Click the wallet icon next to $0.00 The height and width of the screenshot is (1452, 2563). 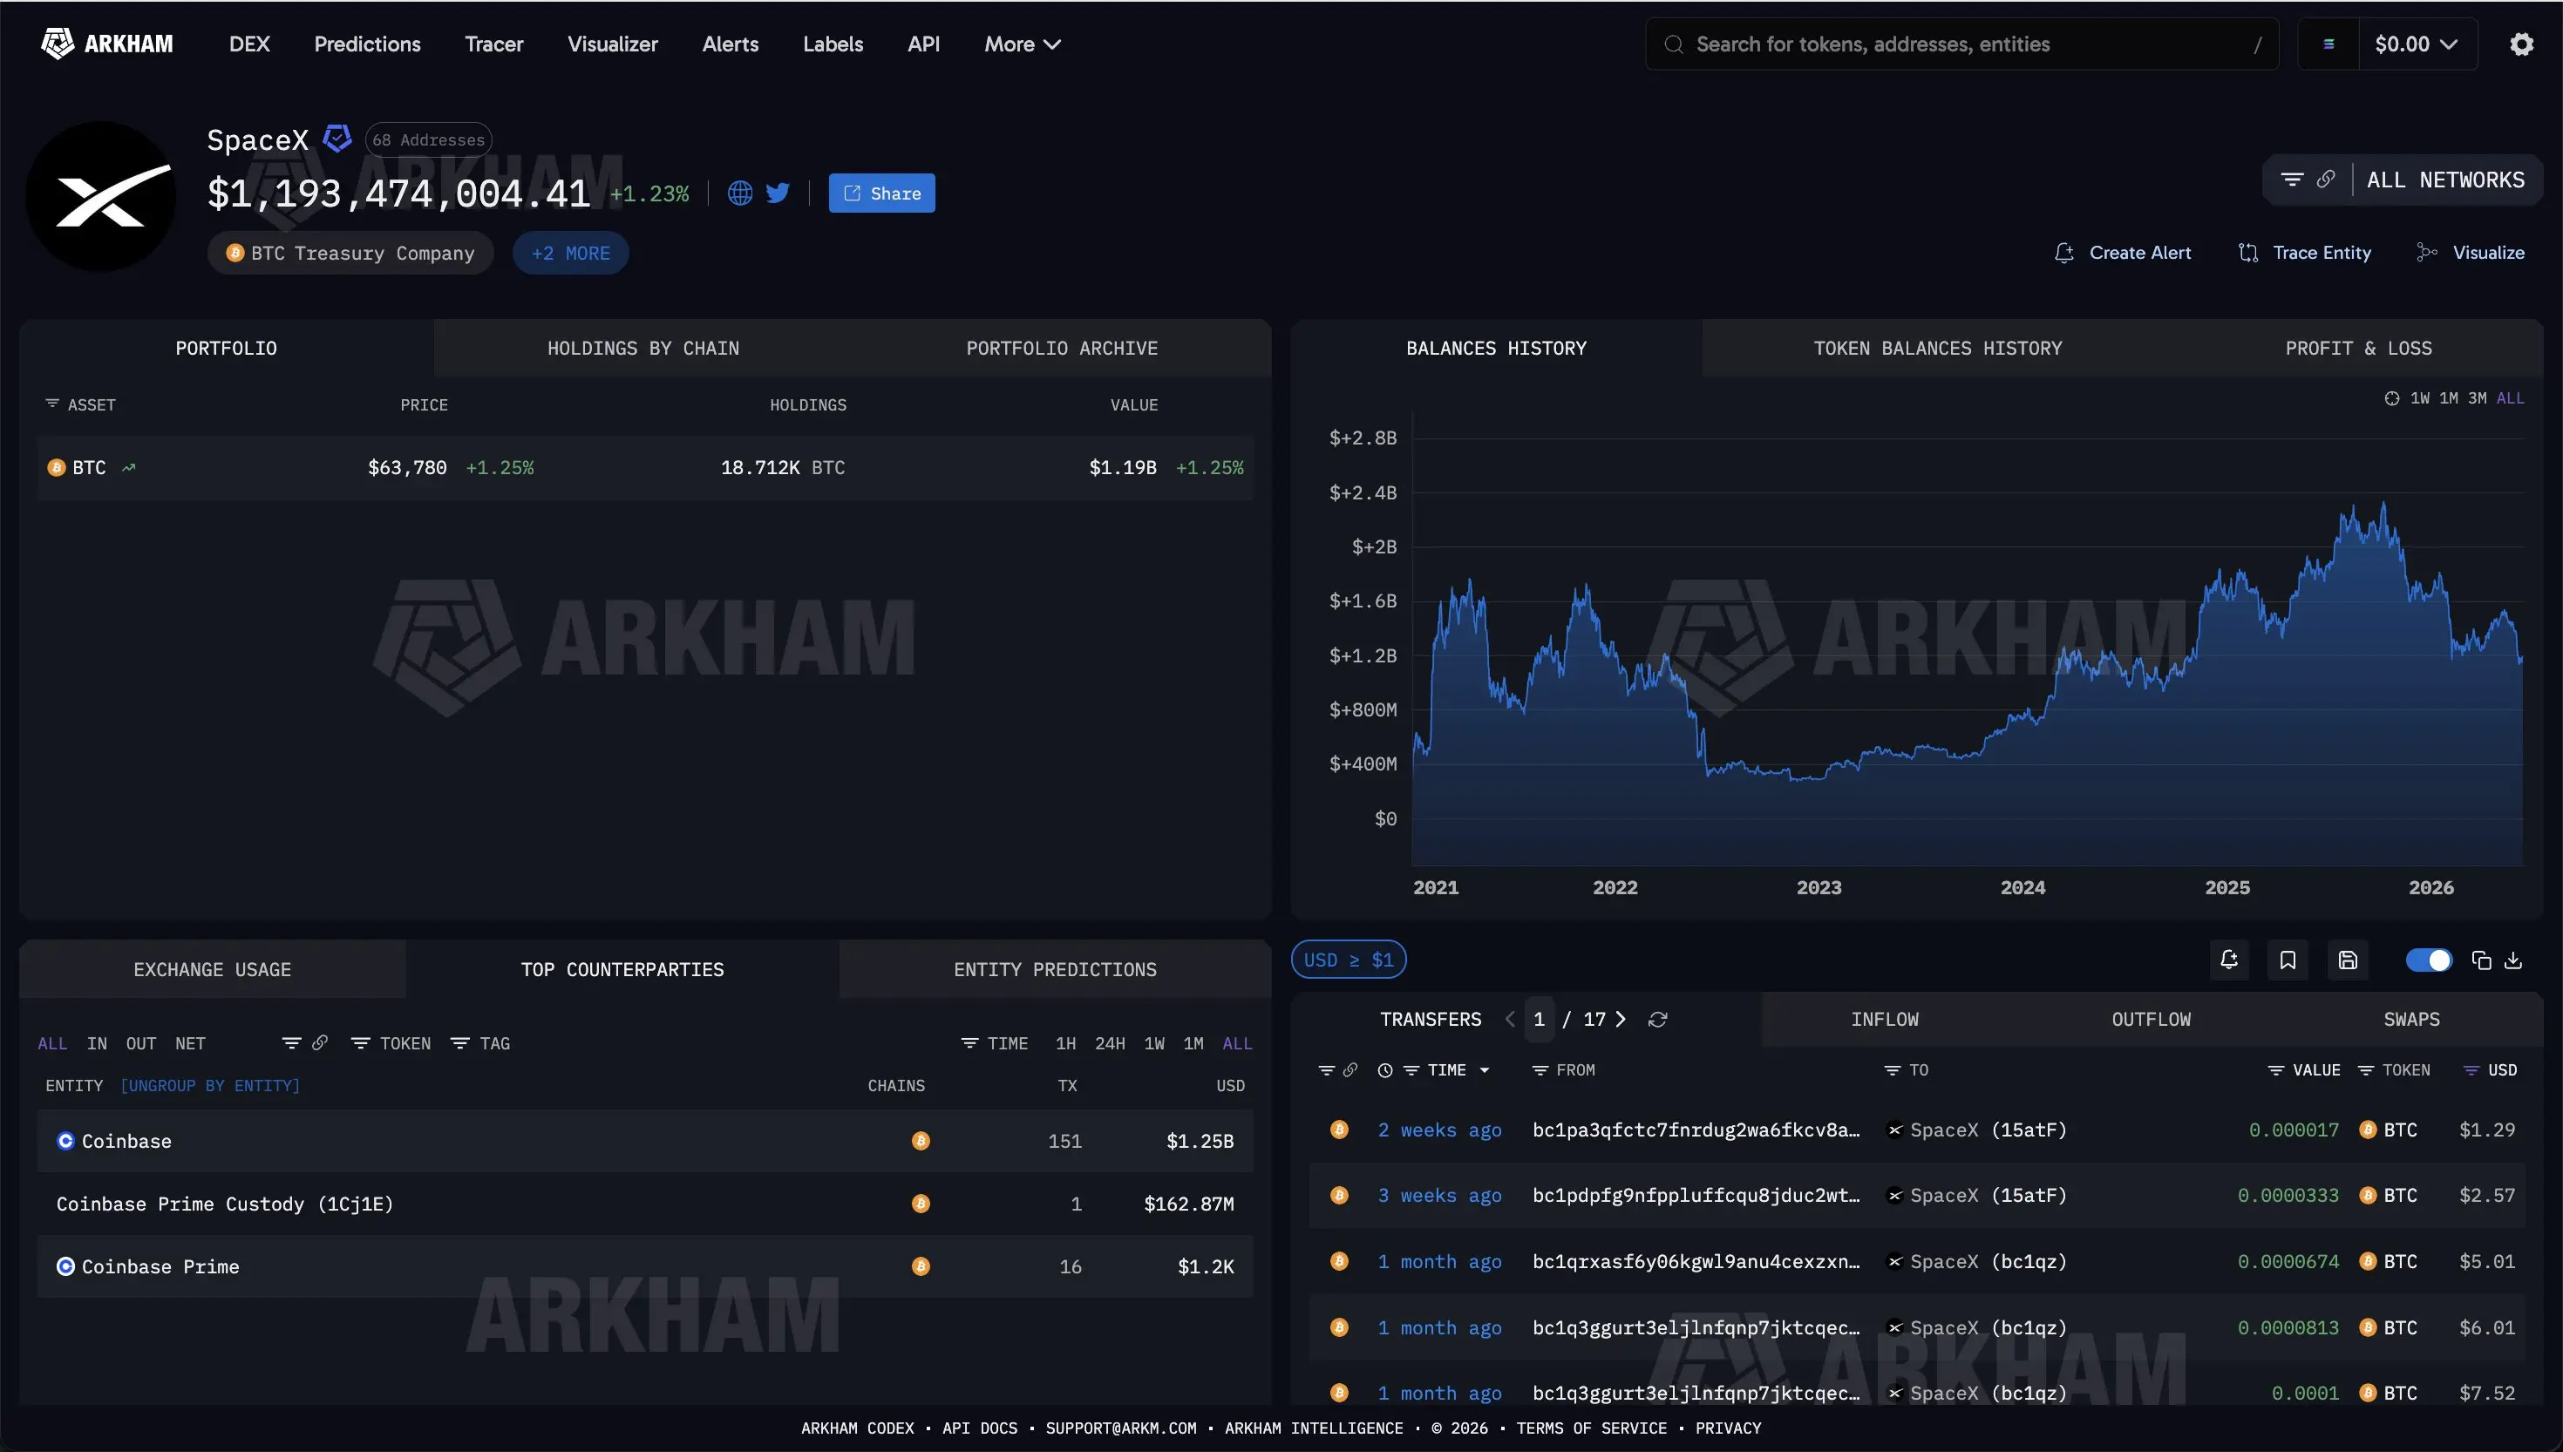click(2328, 44)
